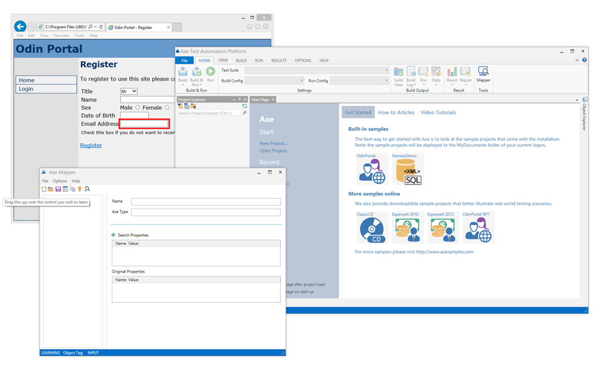Select the spy lightbulb icon in Axe Mapper
Screen dimensions: 602x376
[x=80, y=189]
